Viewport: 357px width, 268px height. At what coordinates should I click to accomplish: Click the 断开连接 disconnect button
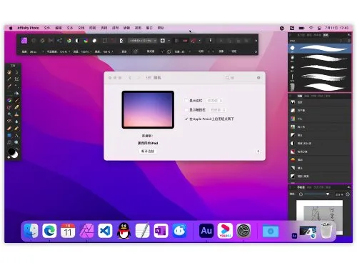click(x=148, y=152)
